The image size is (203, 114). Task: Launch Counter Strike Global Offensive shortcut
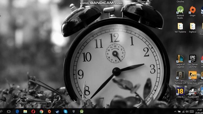point(193,78)
